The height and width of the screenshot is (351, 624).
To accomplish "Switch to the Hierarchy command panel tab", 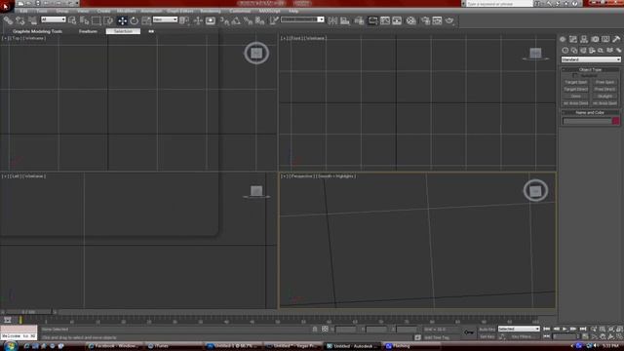I will [x=584, y=39].
